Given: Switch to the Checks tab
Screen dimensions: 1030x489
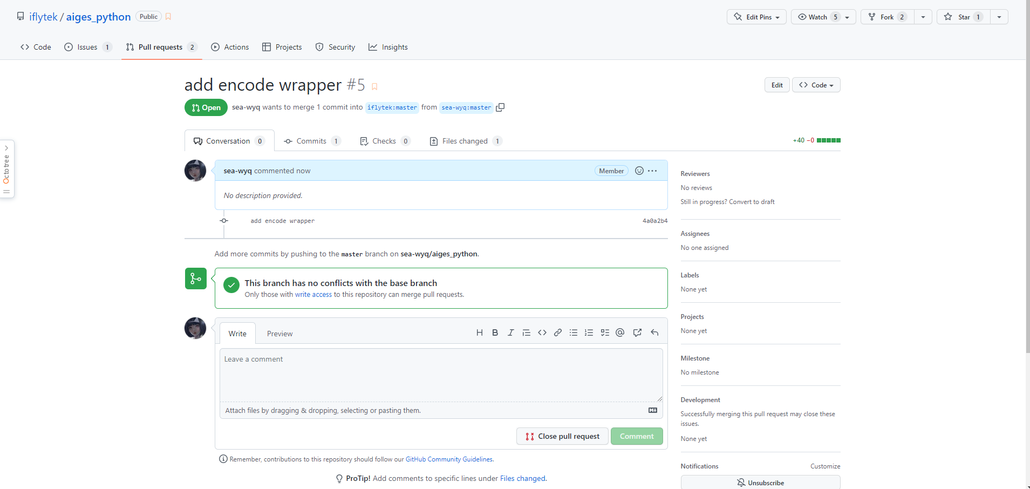Looking at the screenshot, I should [385, 141].
